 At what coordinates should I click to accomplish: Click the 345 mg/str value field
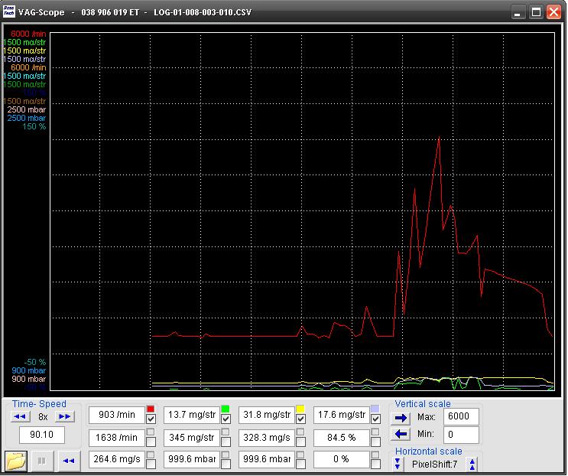[x=192, y=438]
